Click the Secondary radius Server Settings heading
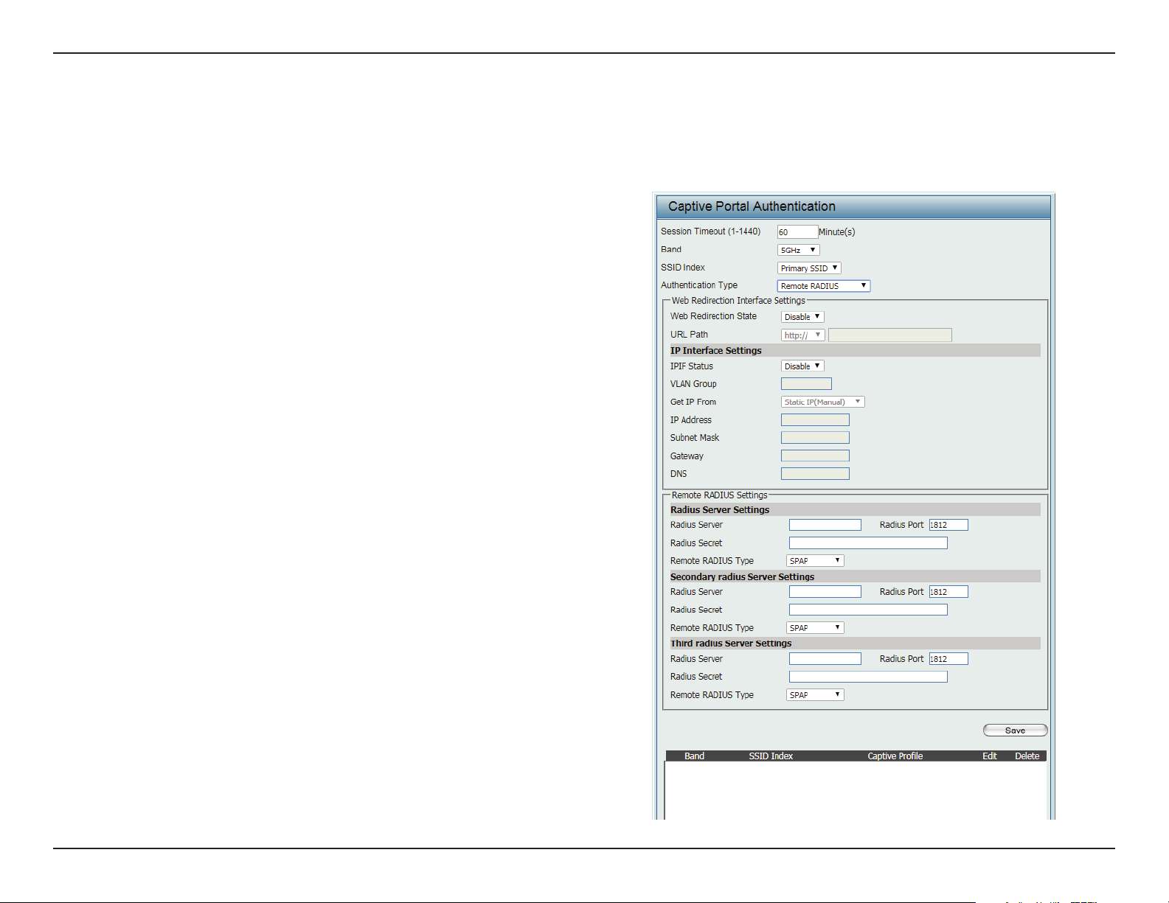 (742, 577)
